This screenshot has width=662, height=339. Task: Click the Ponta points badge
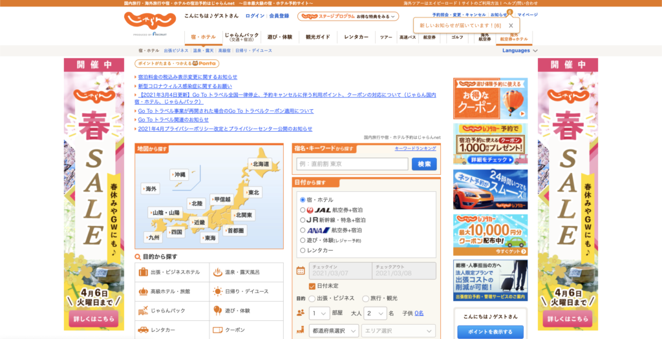[177, 64]
